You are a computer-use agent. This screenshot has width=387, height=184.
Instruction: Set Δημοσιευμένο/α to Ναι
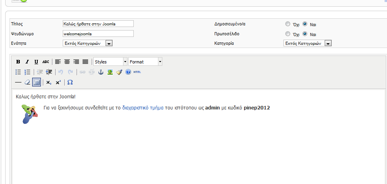305,24
